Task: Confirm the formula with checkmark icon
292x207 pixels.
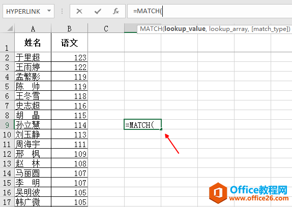Action: [x=98, y=11]
